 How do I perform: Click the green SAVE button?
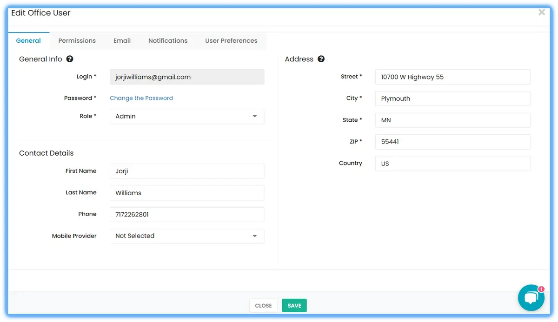(294, 305)
